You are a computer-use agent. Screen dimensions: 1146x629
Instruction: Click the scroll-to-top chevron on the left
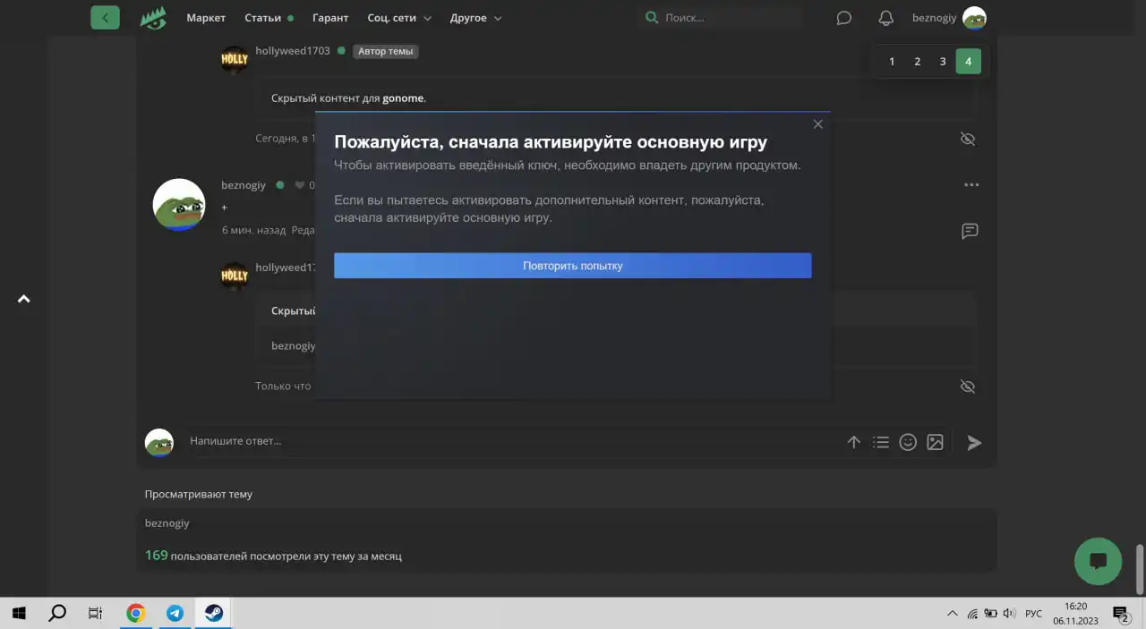pyautogui.click(x=24, y=299)
